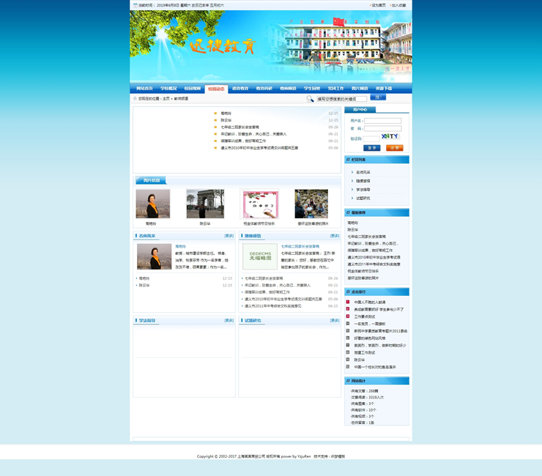Screen dimensions: 542x476
Task: Click the 迅捷教育 site logo in banner
Action: coord(221,47)
